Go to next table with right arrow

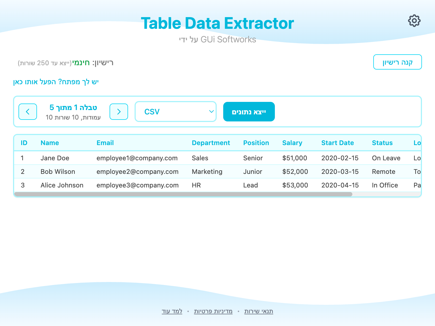(119, 112)
